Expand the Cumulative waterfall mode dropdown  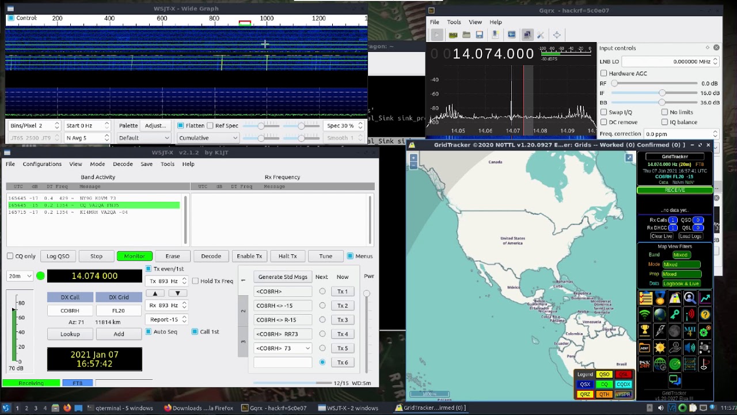(x=207, y=138)
